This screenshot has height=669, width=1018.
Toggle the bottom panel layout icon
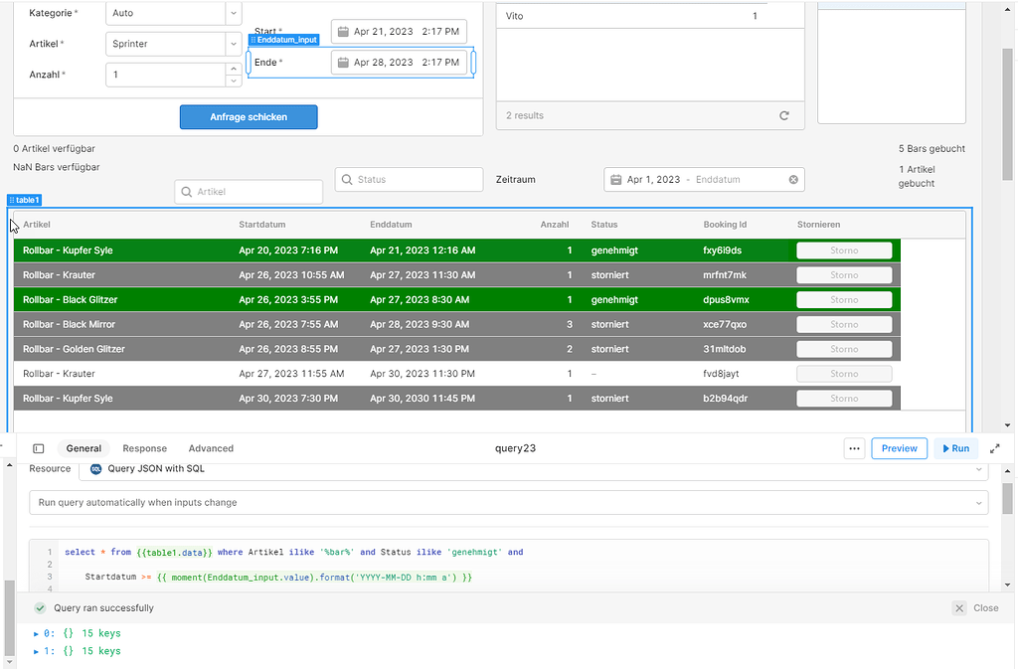pos(38,448)
